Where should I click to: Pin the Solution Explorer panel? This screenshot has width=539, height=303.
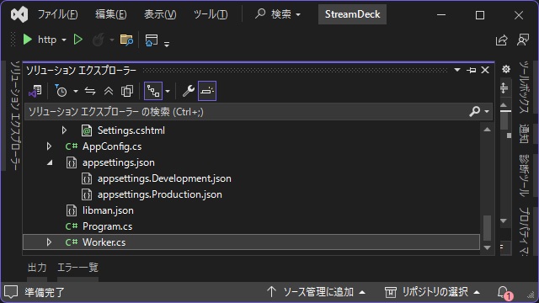472,70
